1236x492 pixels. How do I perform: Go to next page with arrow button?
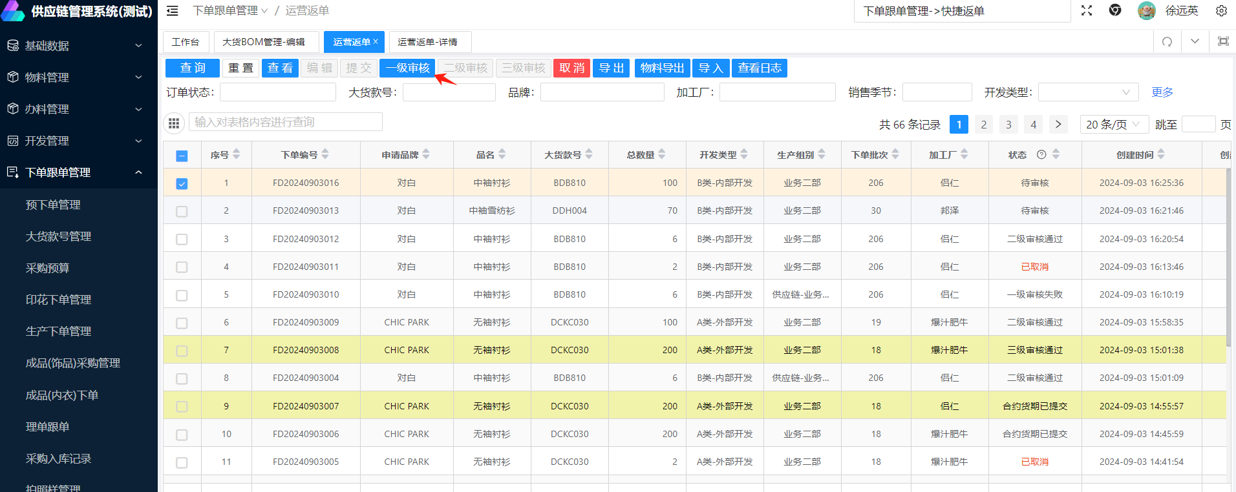1058,125
